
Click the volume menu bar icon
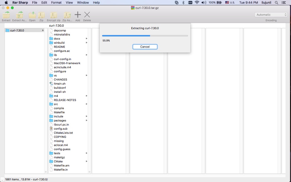(x=204, y=2)
